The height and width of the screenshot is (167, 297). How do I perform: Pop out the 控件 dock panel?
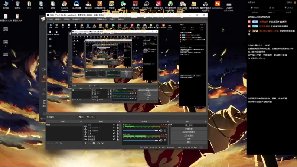click(x=206, y=121)
